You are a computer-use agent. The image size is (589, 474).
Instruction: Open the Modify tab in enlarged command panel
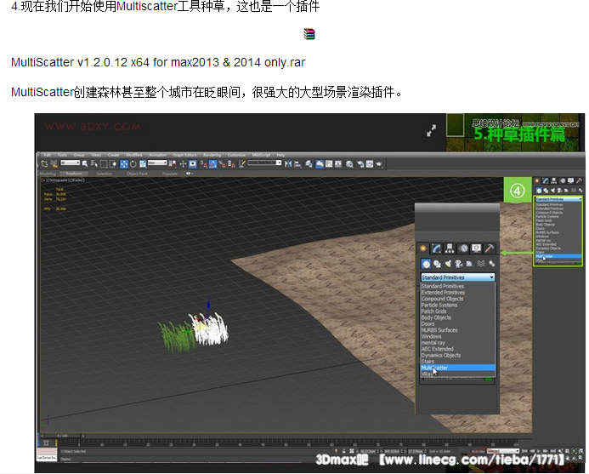[438, 248]
